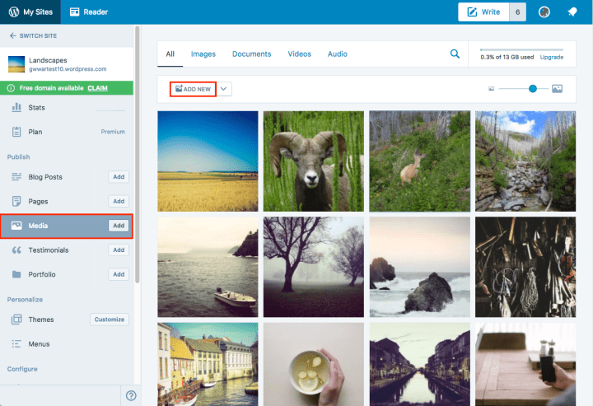
Task: Switch to the Images tab
Action: point(203,54)
